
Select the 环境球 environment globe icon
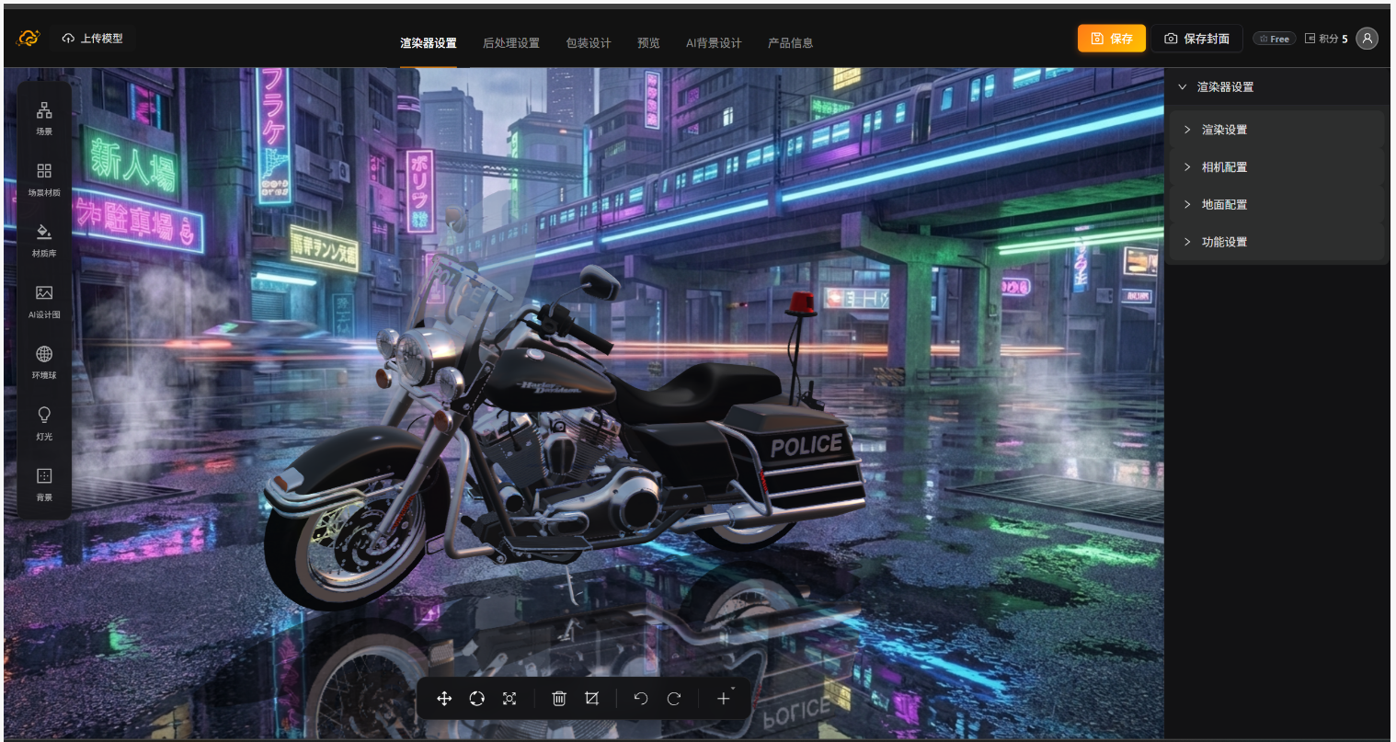click(x=44, y=360)
